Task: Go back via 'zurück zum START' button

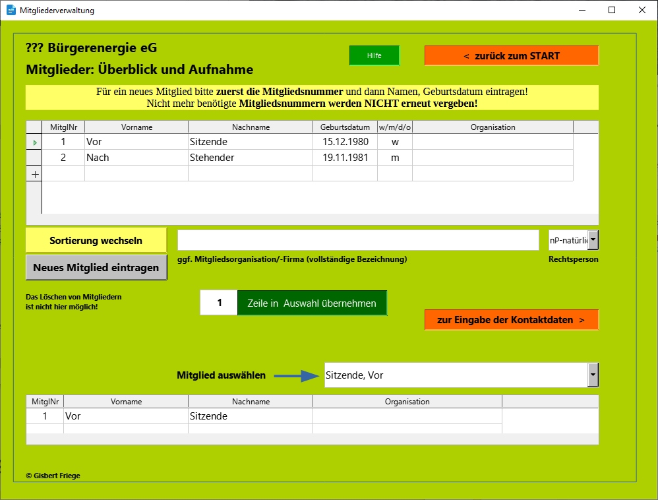Action: coord(512,56)
